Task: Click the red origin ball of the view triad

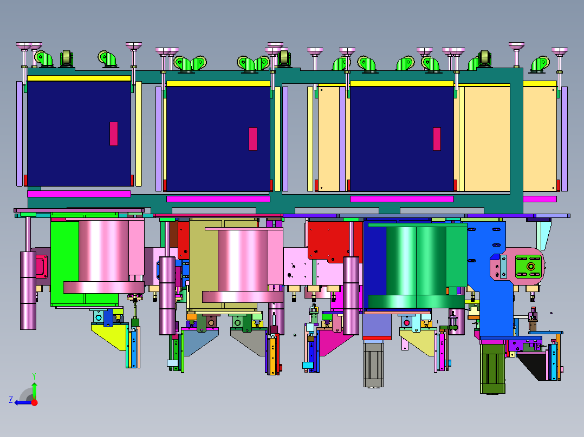Action: click(x=34, y=402)
